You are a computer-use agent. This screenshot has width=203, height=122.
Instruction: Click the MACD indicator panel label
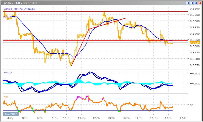click(8, 73)
